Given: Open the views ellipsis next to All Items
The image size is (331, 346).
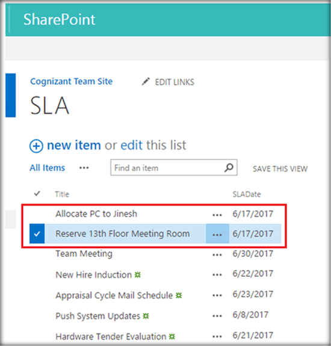Looking at the screenshot, I should coord(84,168).
